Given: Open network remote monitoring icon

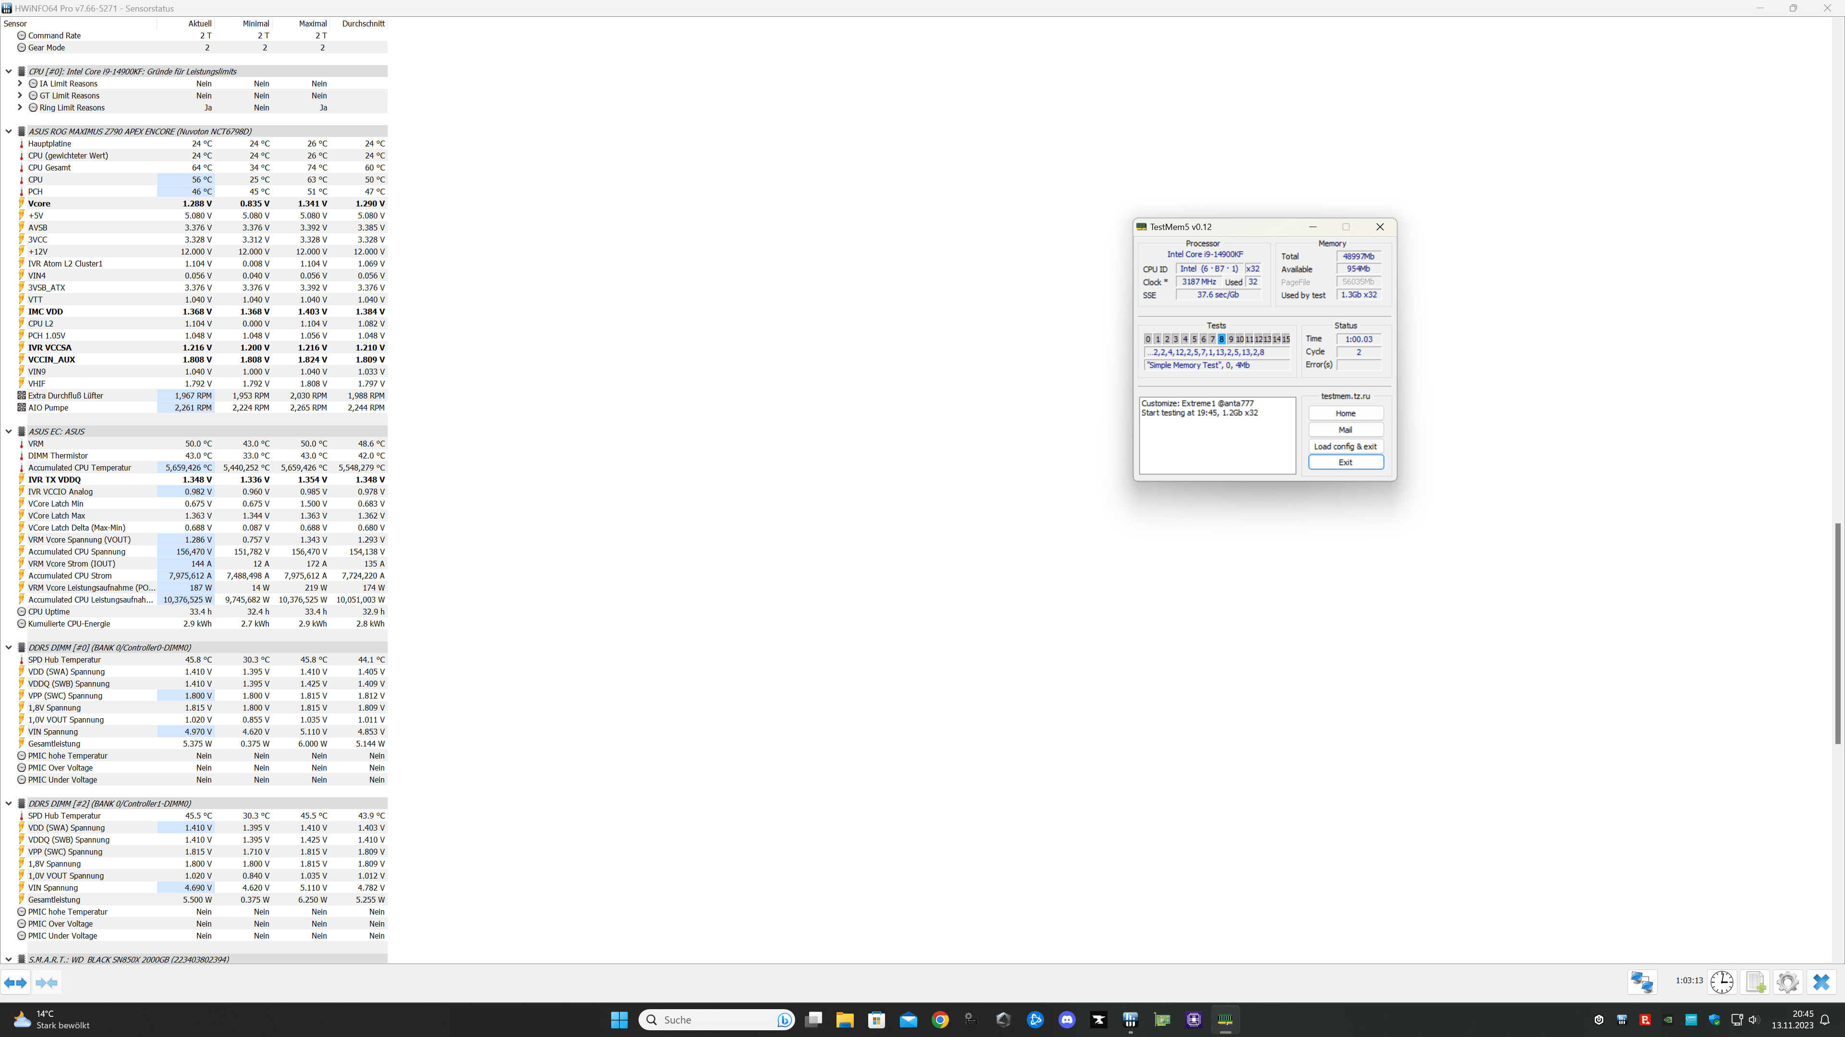Looking at the screenshot, I should (1642, 982).
